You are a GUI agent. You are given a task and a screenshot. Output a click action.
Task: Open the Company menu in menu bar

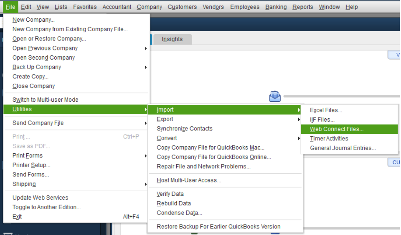150,7
